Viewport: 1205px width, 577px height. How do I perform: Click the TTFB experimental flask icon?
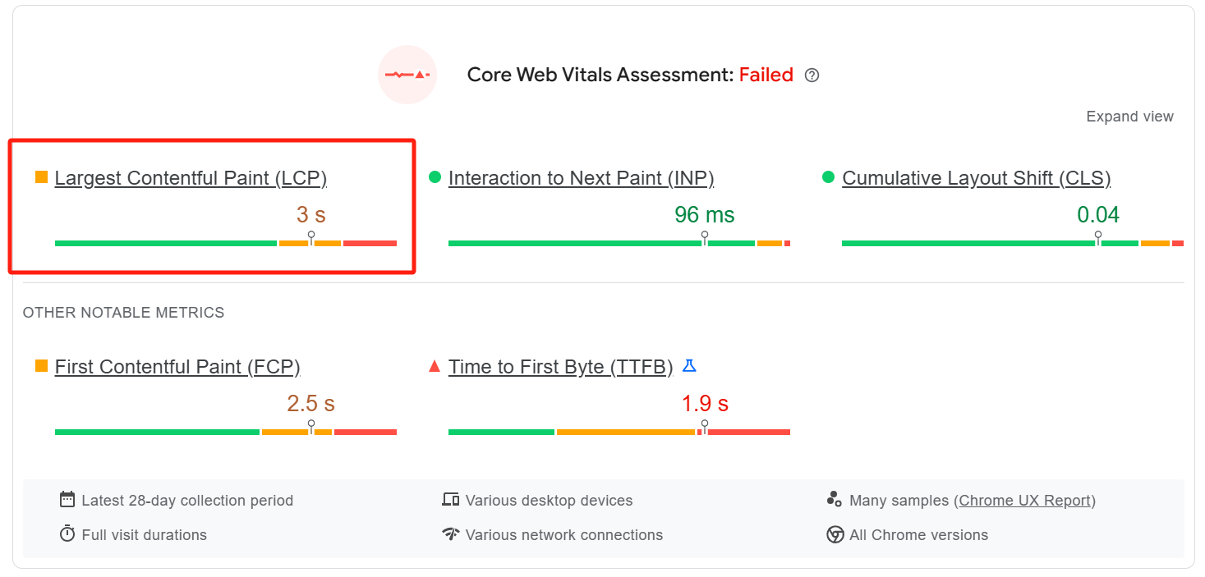click(689, 366)
